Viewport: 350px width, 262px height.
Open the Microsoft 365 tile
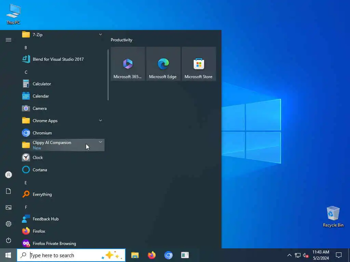pos(128,64)
